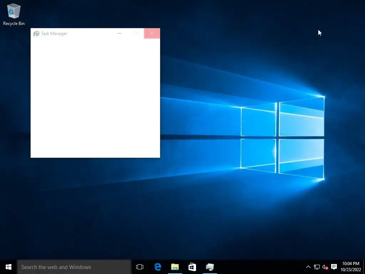Open Task View from the taskbar
The image size is (365, 274).
pos(140,267)
